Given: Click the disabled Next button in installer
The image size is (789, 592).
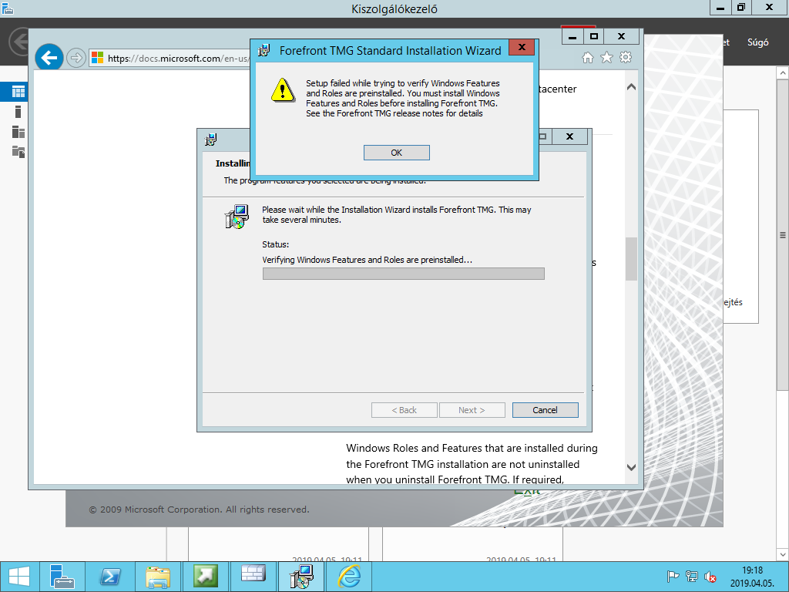Looking at the screenshot, I should (x=472, y=410).
